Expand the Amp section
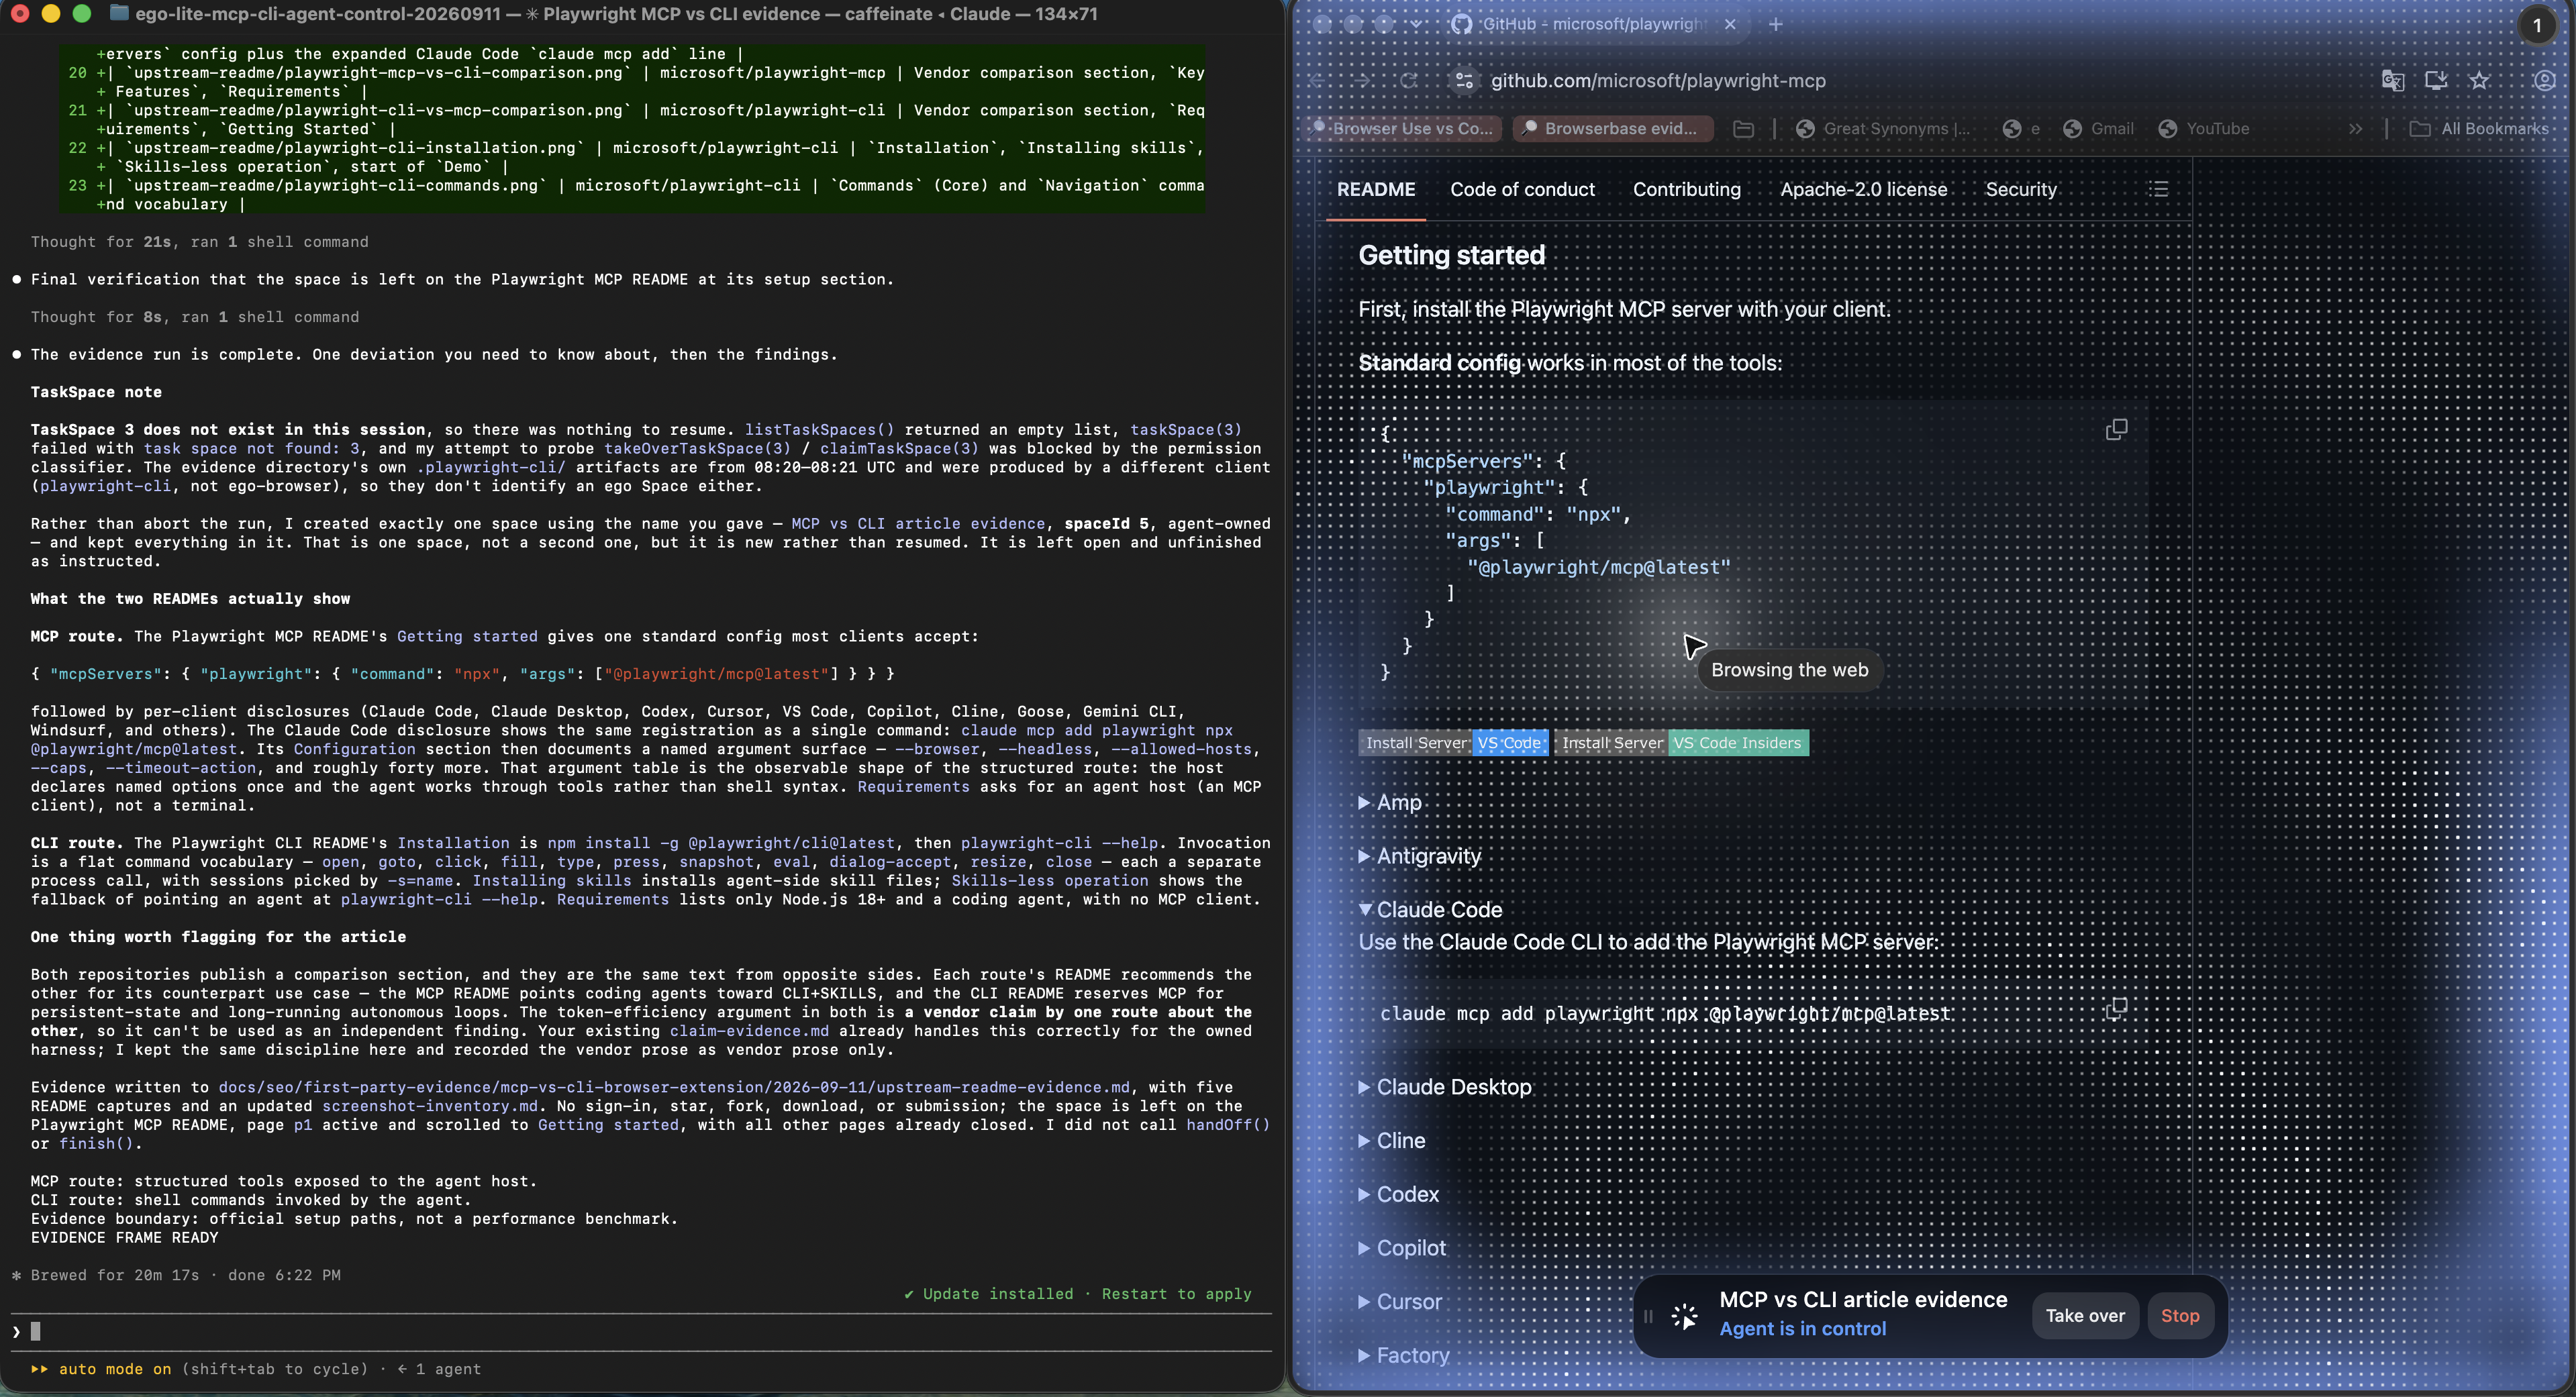 (x=1390, y=802)
